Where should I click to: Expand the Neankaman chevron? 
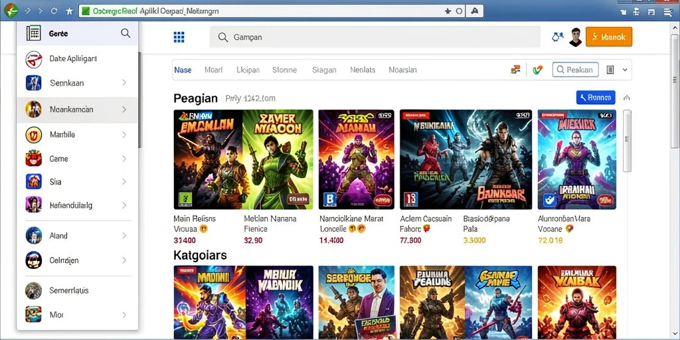[x=124, y=110]
